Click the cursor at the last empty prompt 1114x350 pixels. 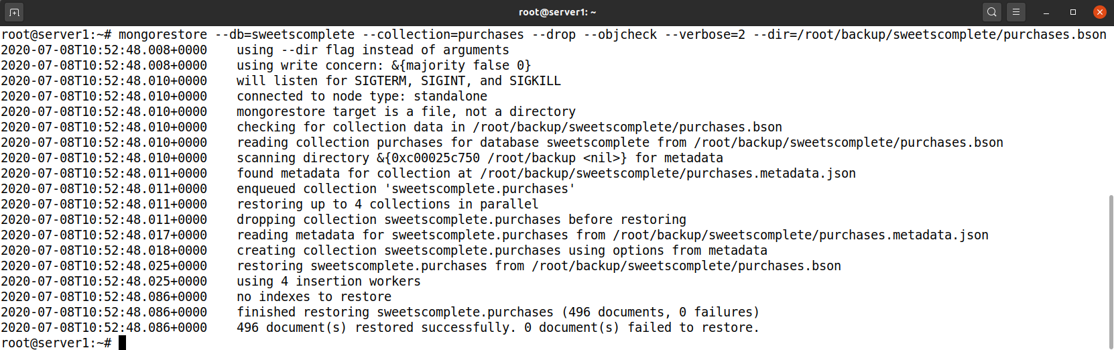pyautogui.click(x=123, y=343)
